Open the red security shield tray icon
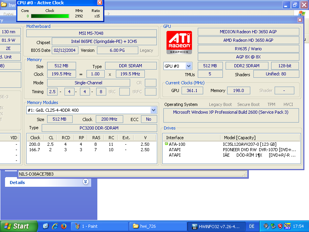 [280, 226]
